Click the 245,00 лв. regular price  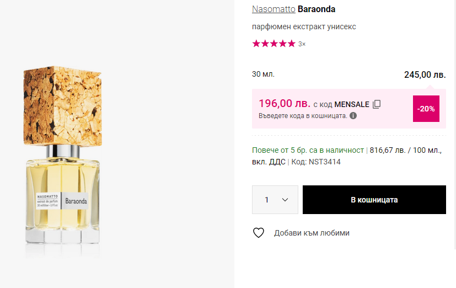pyautogui.click(x=425, y=74)
